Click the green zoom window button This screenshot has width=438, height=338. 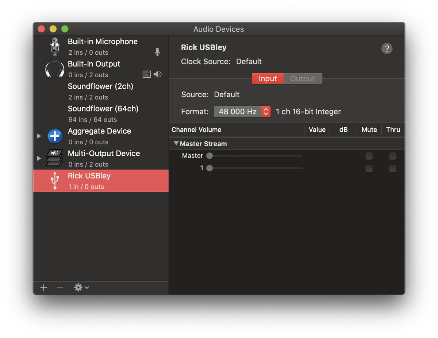point(65,29)
